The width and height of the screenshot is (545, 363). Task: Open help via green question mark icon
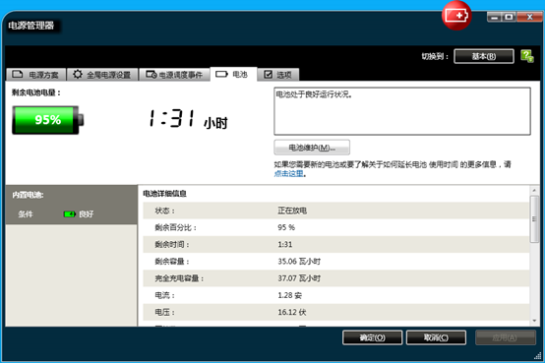tap(527, 56)
